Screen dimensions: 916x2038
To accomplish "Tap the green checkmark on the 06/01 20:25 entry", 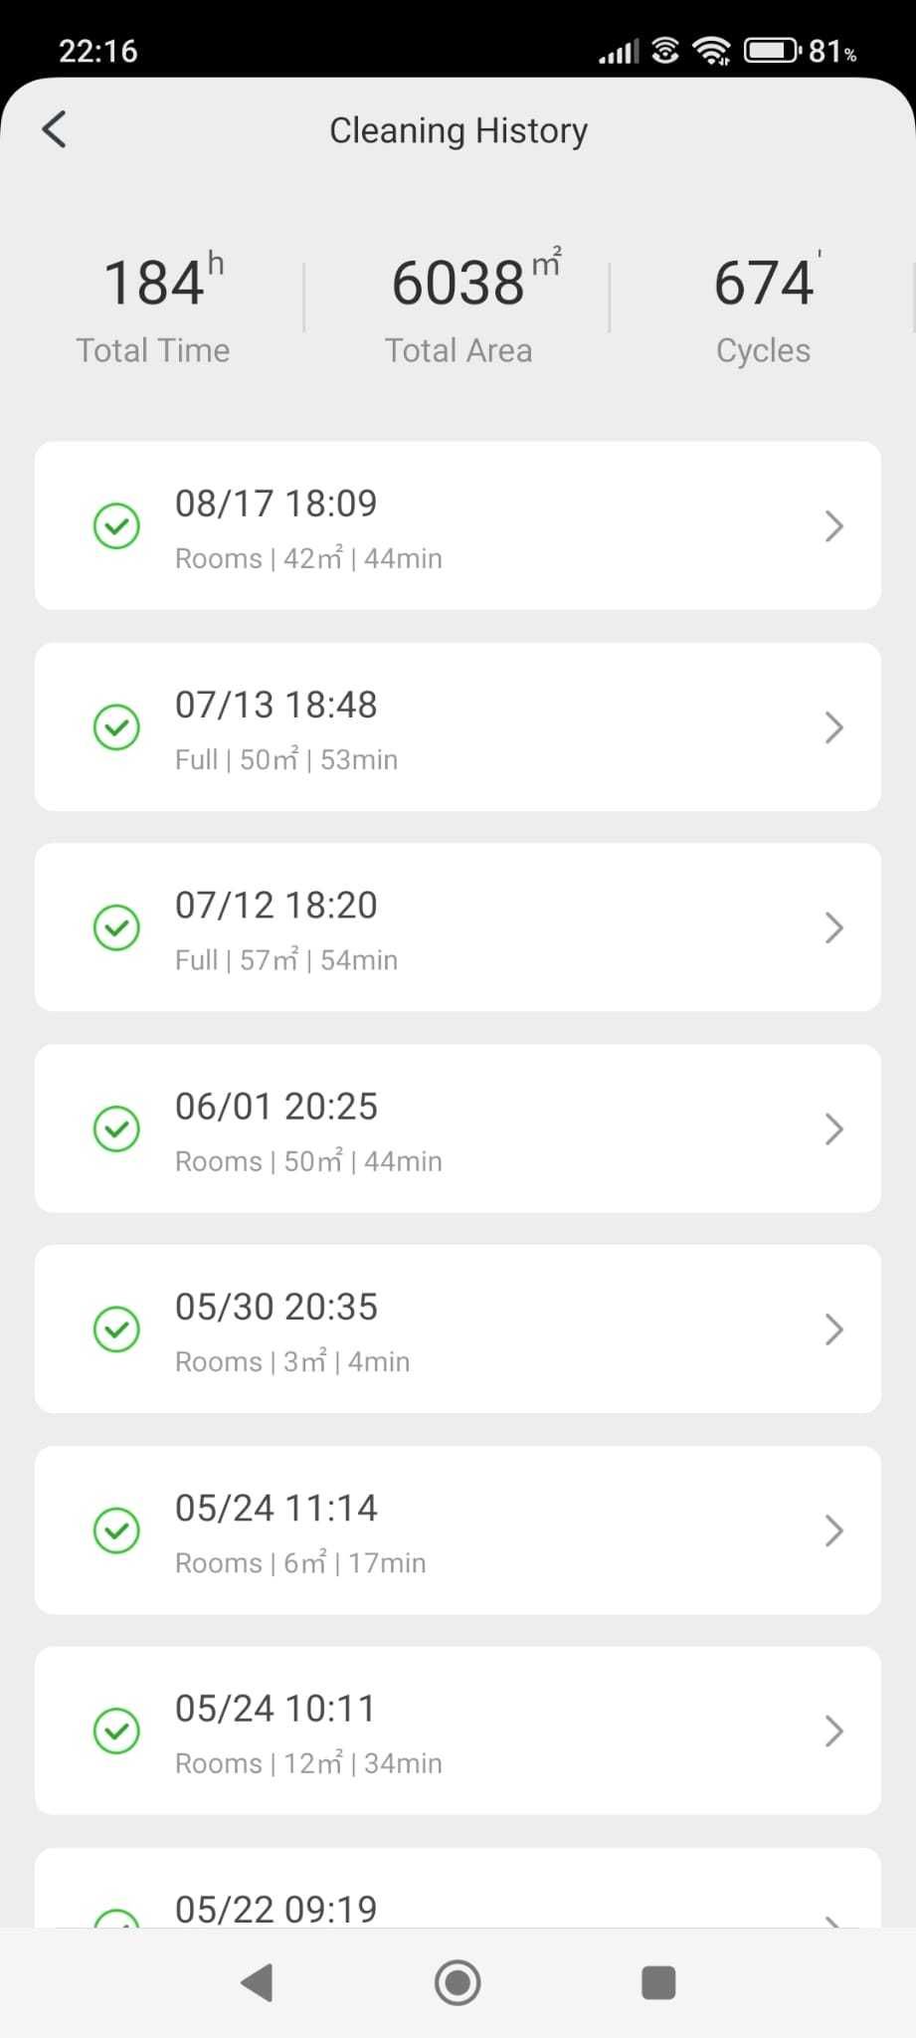I will (116, 1129).
